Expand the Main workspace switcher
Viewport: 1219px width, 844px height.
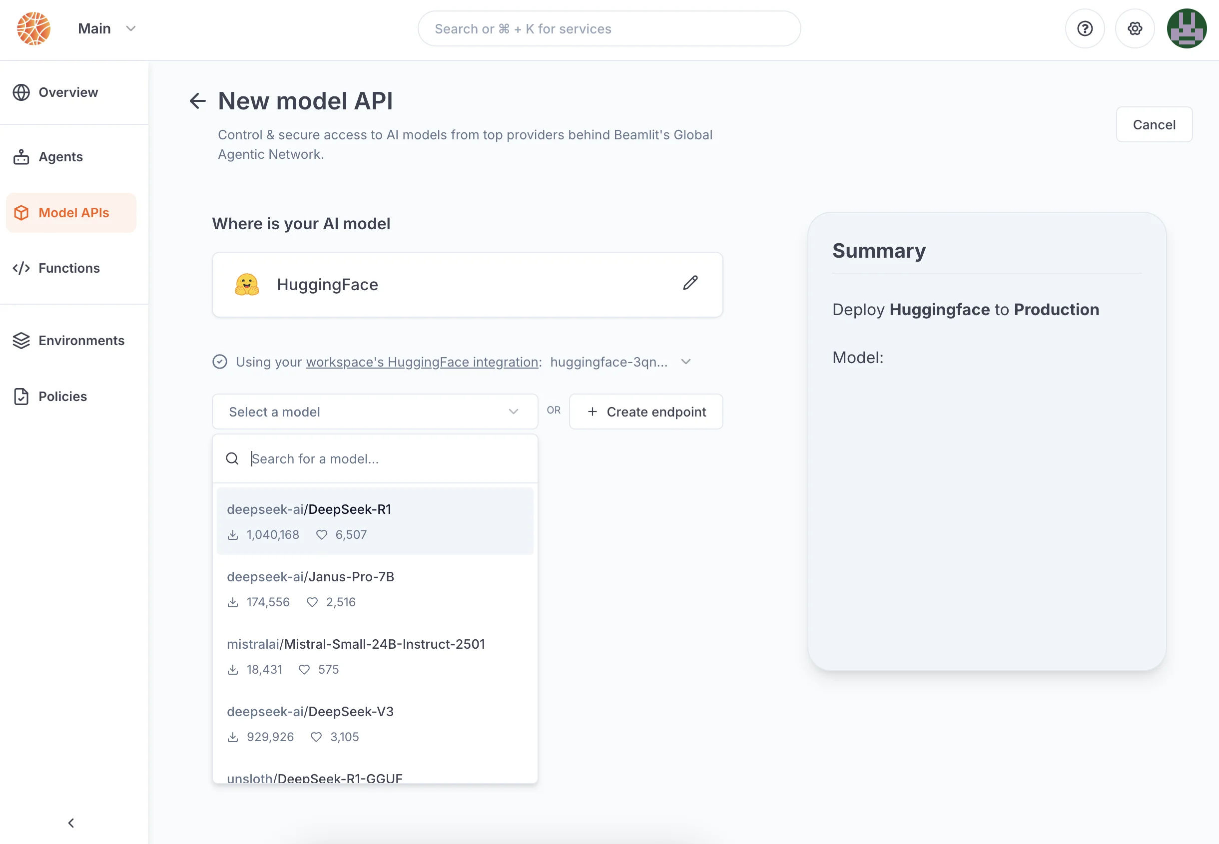[107, 28]
